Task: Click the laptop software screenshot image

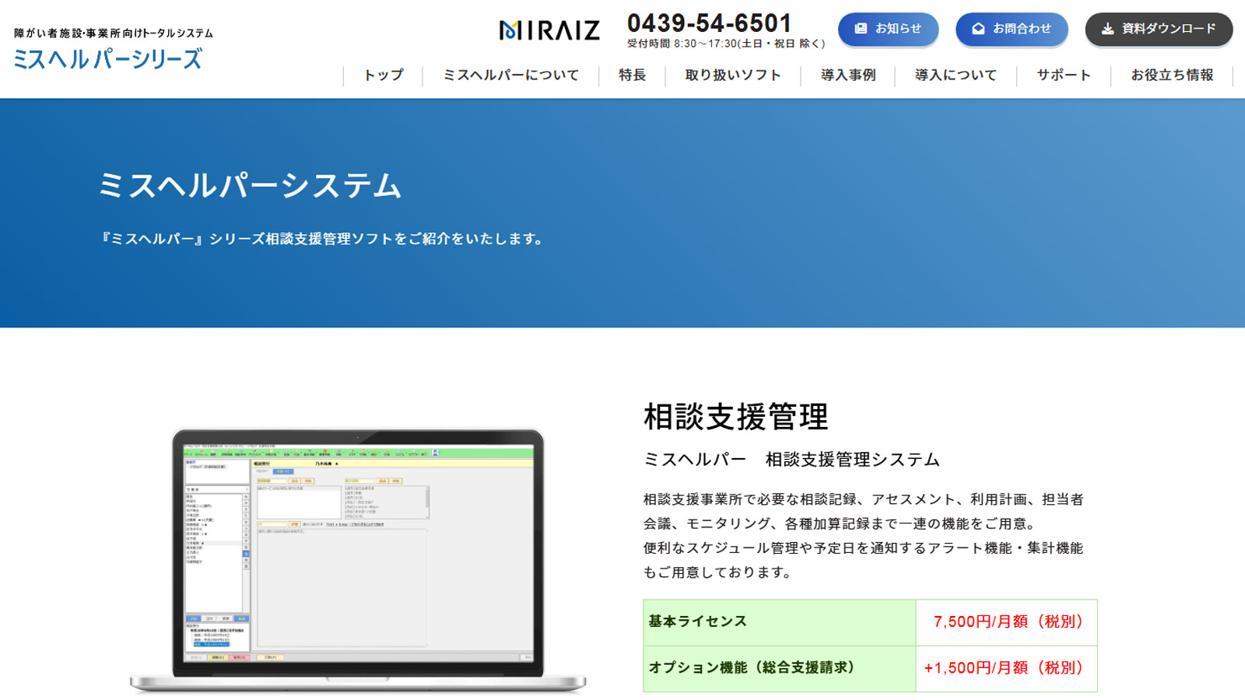Action: [x=358, y=552]
